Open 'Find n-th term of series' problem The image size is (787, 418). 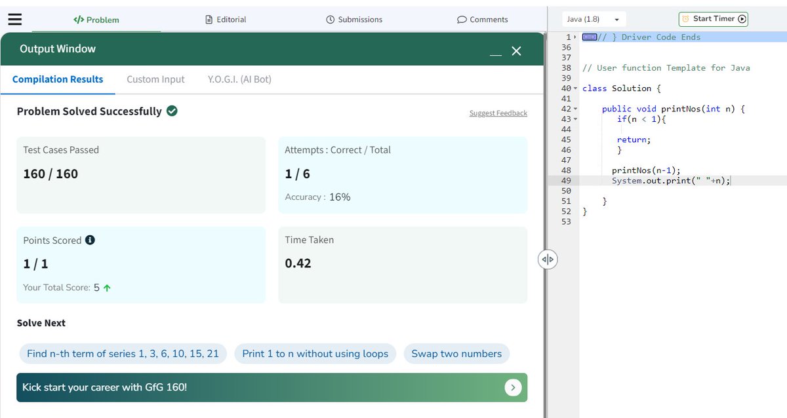click(x=123, y=354)
